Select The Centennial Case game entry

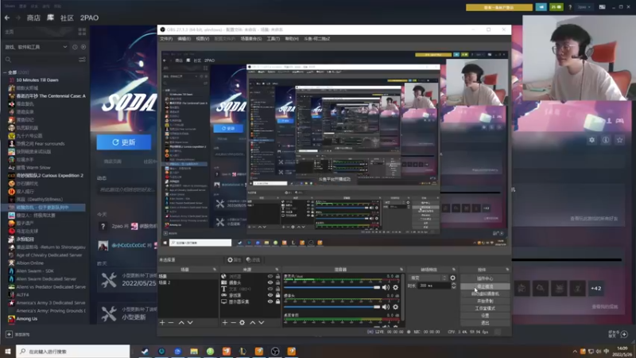pyautogui.click(x=51, y=96)
